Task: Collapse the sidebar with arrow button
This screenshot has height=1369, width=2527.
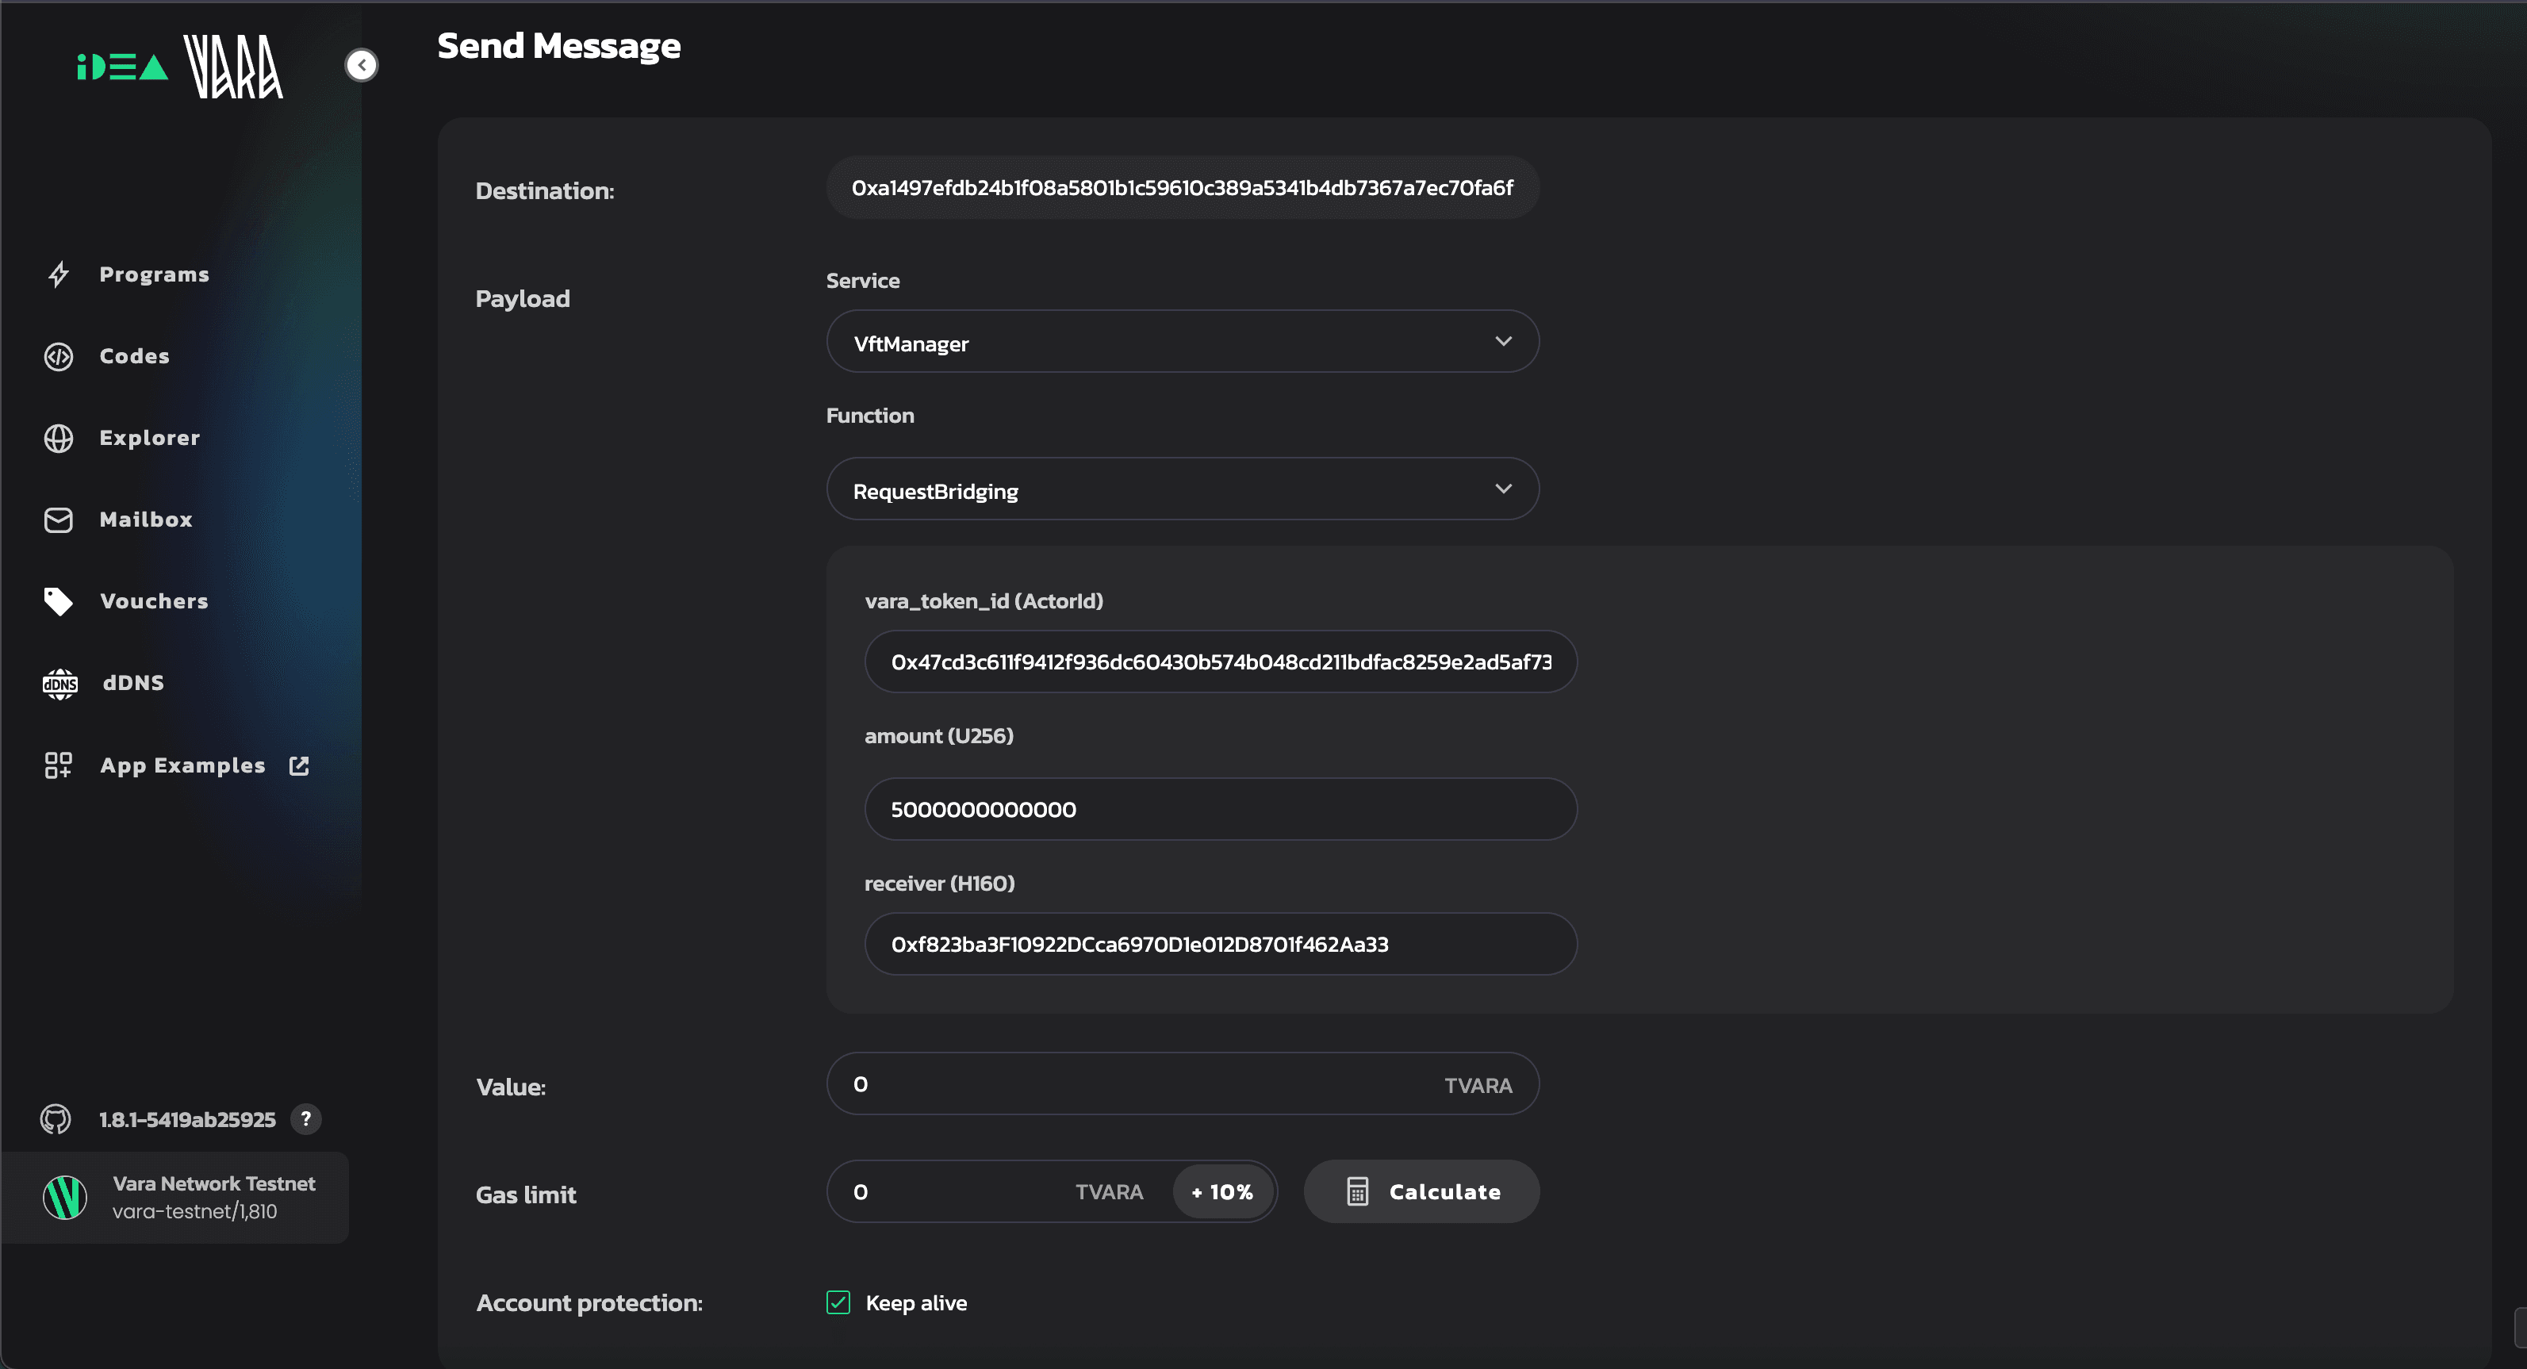Action: pos(362,66)
